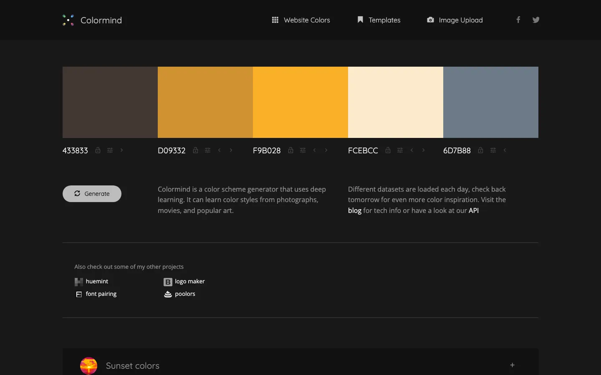601x375 pixels.
Task: Lock the 433833 color
Action: coord(98,150)
